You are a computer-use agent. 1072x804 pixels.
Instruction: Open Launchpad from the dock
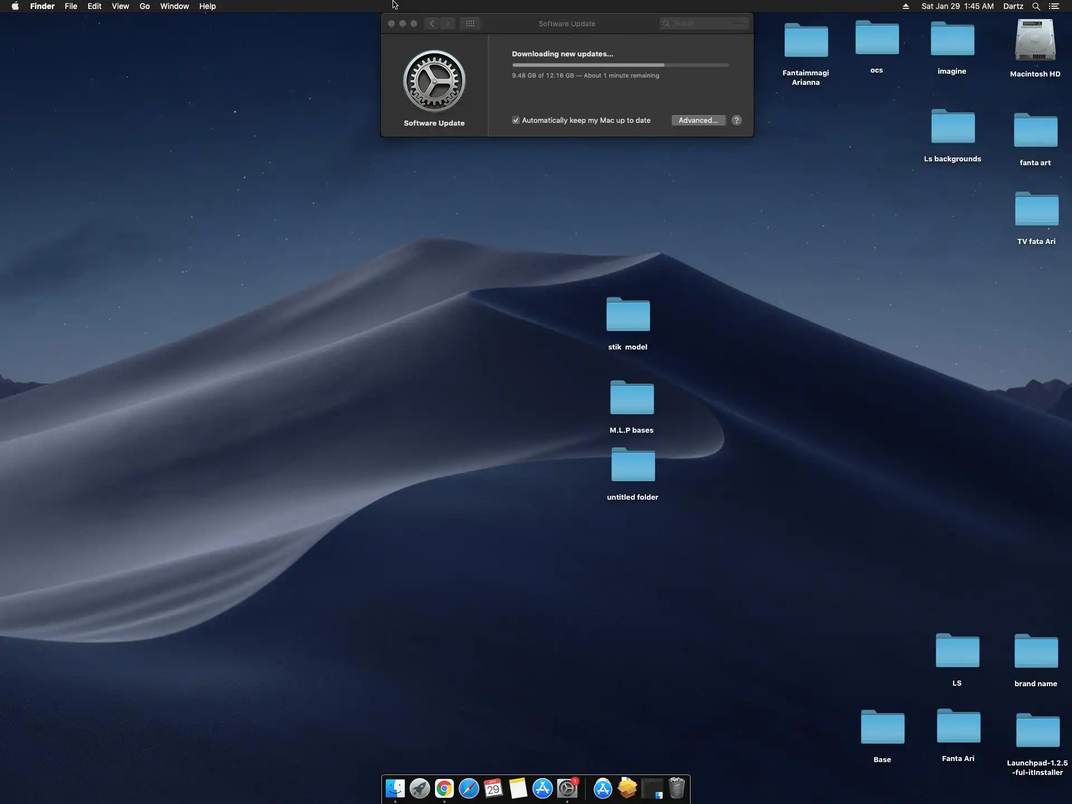pos(419,788)
